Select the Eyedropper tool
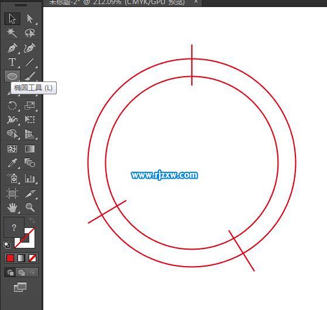This screenshot has width=327, height=310. 12,163
